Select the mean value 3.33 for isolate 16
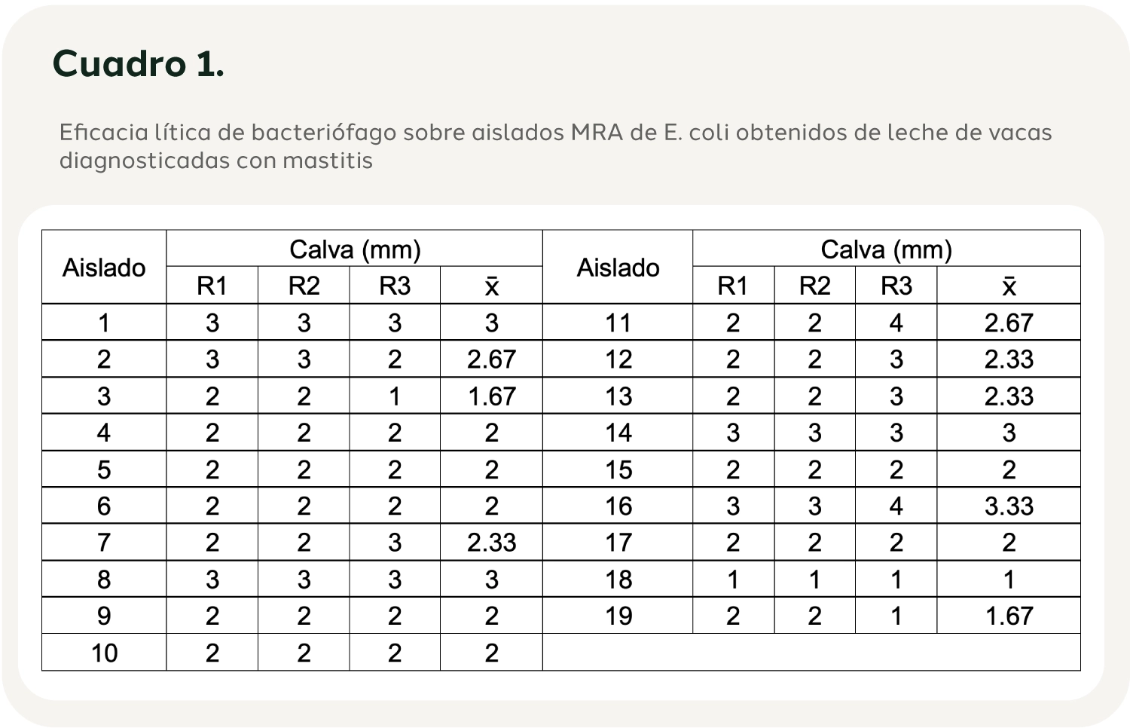The width and height of the screenshot is (1130, 728). pyautogui.click(x=1009, y=506)
